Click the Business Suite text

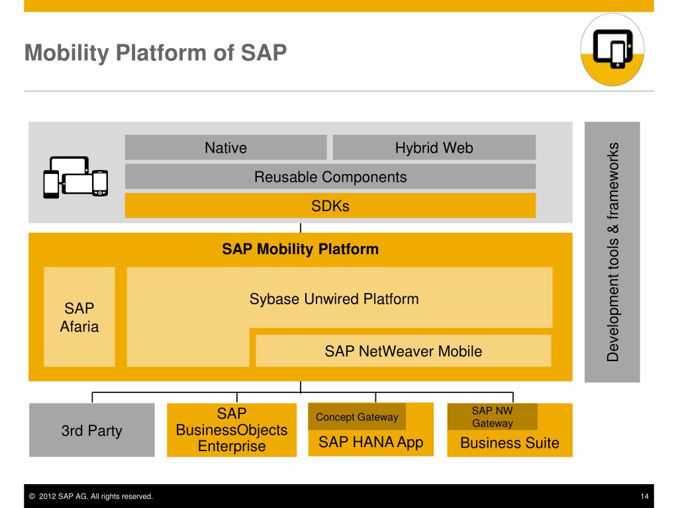pyautogui.click(x=509, y=443)
